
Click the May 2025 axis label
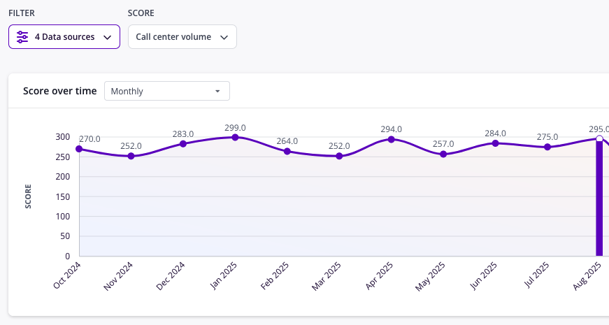click(430, 277)
